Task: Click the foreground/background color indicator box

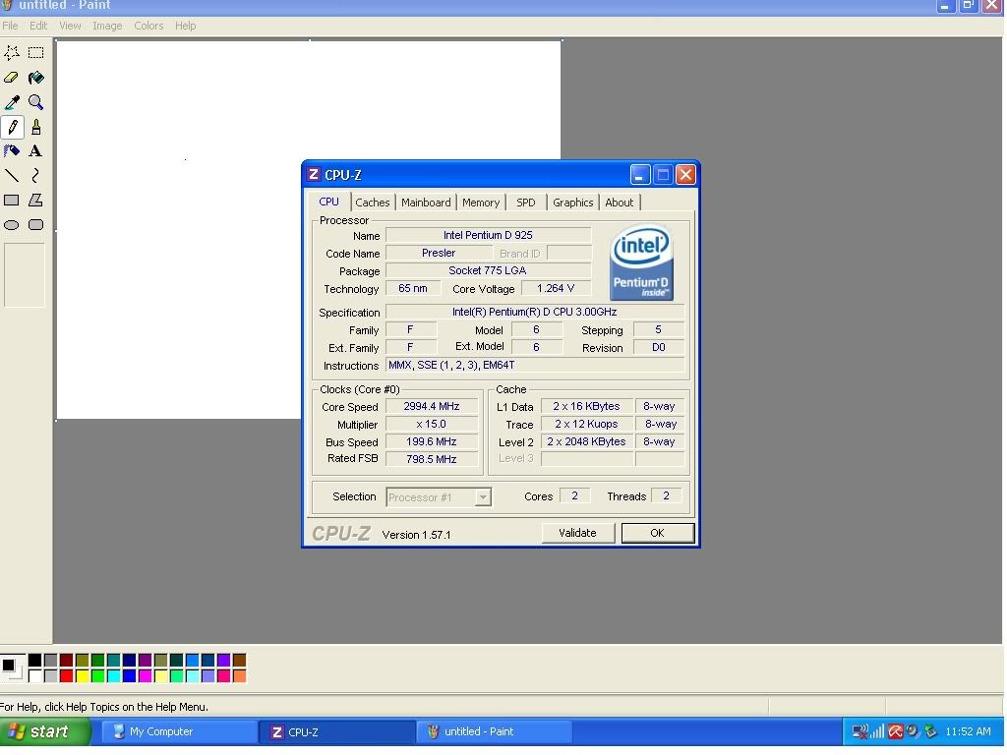Action: [x=13, y=668]
